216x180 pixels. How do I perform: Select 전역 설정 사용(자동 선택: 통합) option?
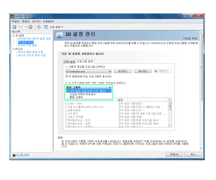pyautogui.click(x=89, y=91)
